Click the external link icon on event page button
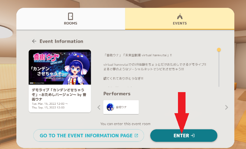 (x=136, y=135)
